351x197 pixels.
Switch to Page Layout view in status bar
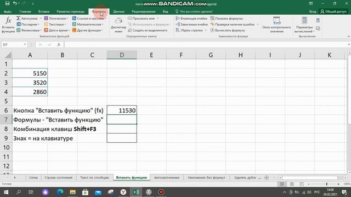click(292, 184)
